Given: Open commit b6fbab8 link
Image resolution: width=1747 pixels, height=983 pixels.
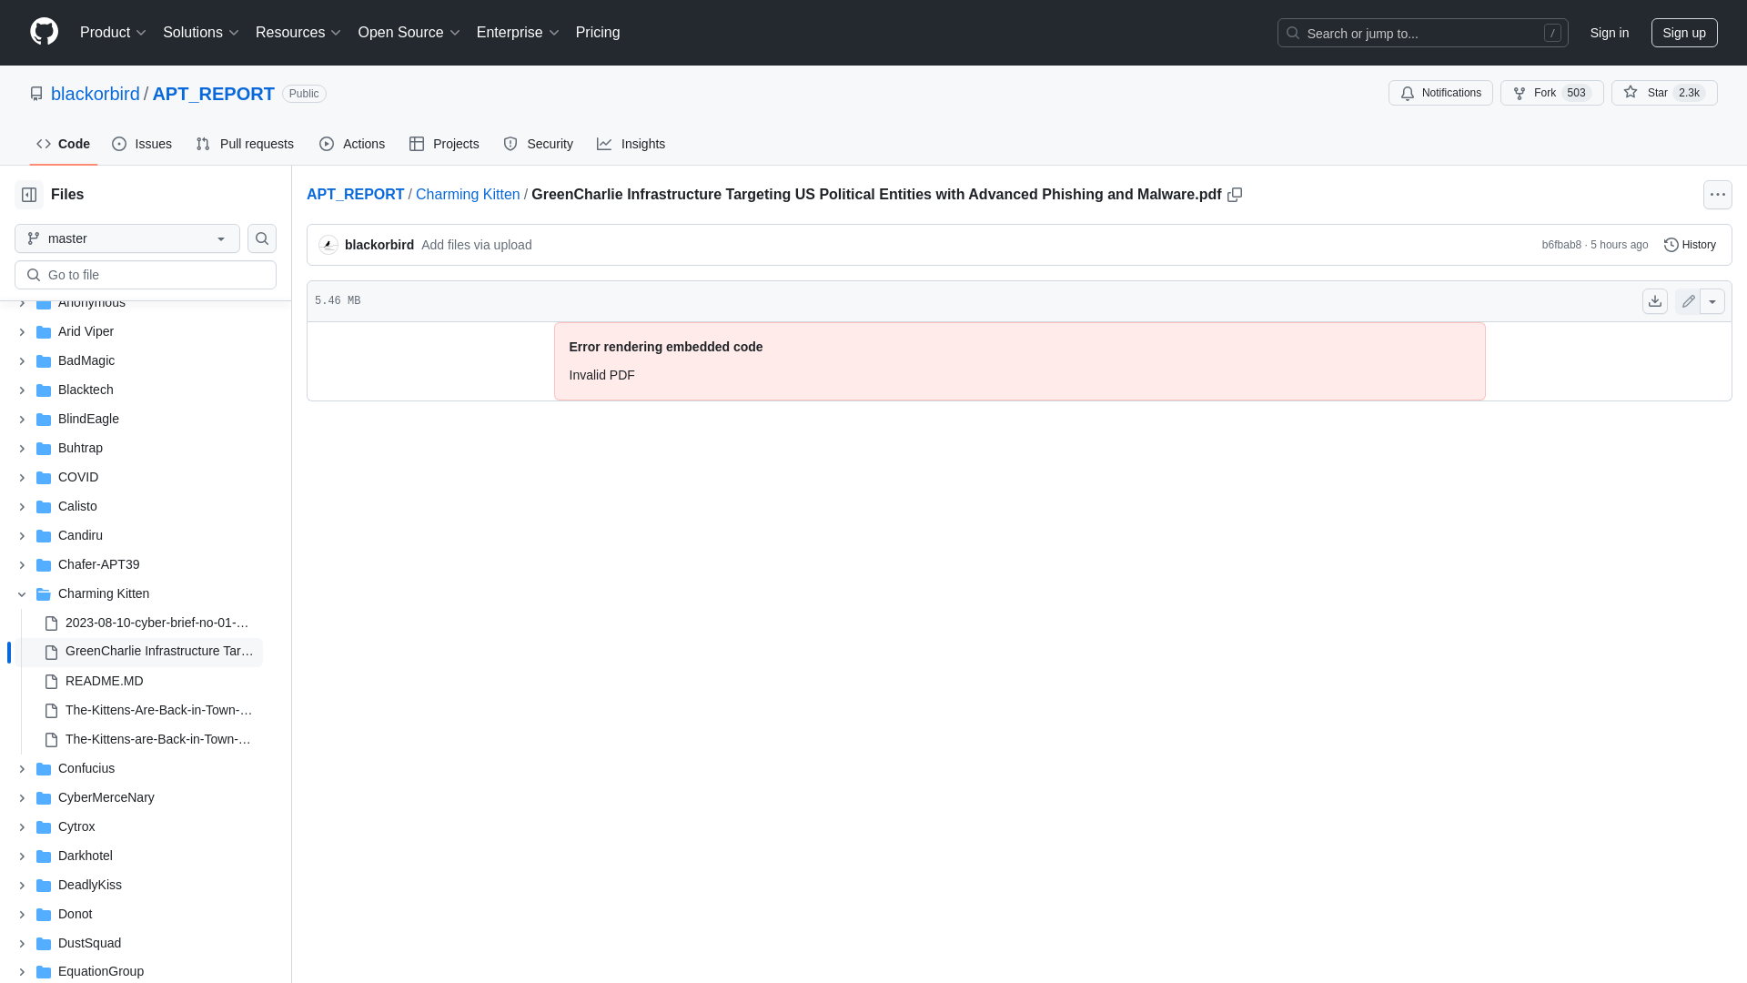Looking at the screenshot, I should 1561,245.
